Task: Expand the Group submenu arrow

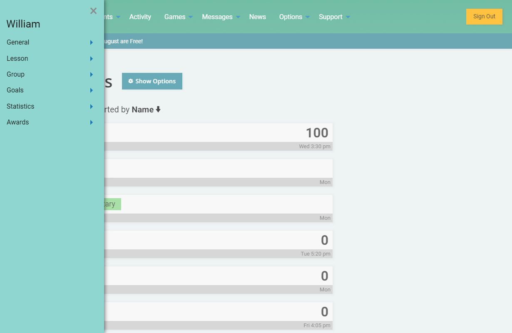Action: click(91, 75)
